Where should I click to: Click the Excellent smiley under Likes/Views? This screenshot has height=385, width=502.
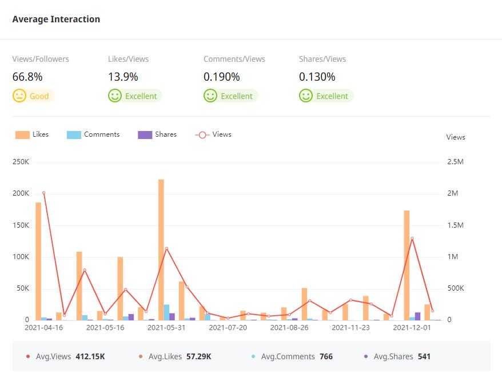pyautogui.click(x=115, y=96)
